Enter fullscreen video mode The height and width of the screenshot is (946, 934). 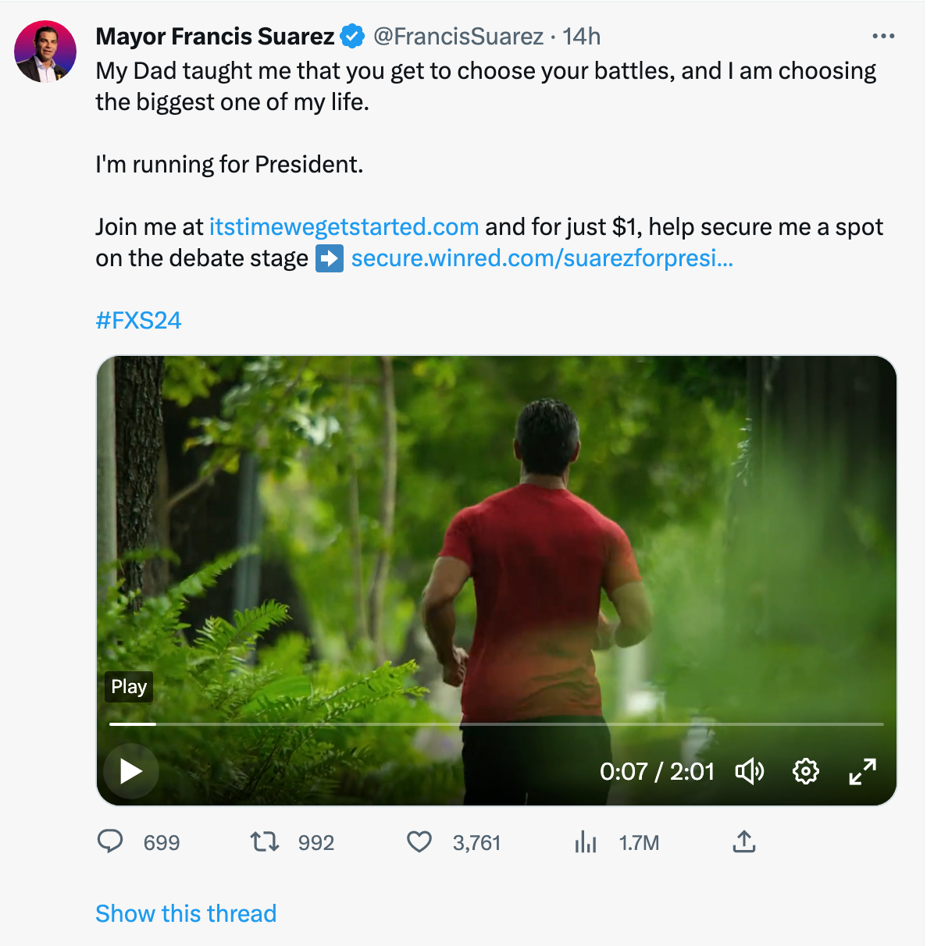tap(862, 771)
